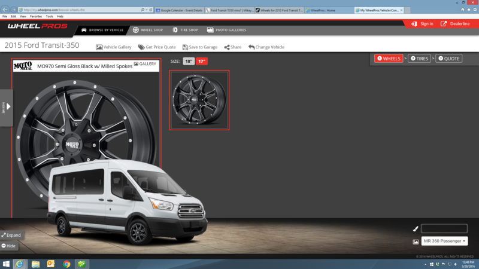This screenshot has height=269, width=479.
Task: Go to the Quote step
Action: pos(448,59)
